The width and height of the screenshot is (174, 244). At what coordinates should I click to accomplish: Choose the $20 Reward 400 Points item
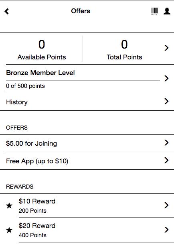tap(87, 230)
